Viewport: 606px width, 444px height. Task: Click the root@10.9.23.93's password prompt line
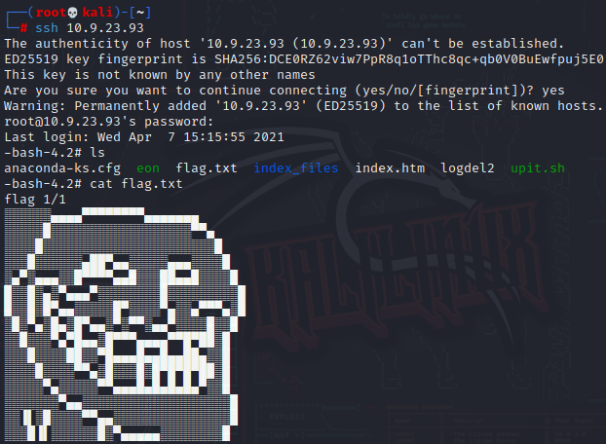108,122
